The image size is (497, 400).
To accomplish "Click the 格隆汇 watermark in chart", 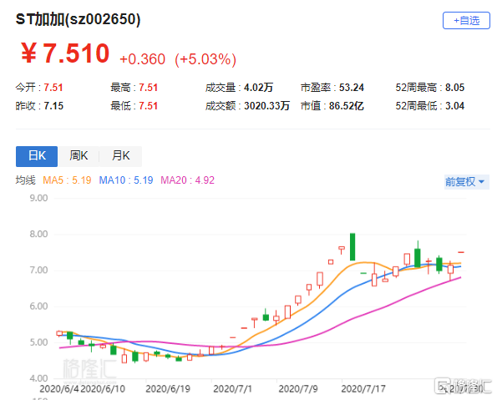I will 89,368.
